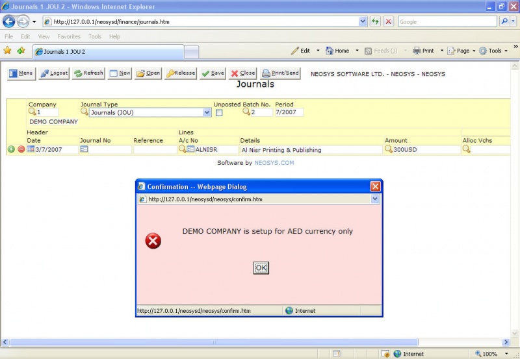This screenshot has height=359, width=520.
Task: Open the 100% zoom level dropdown
Action: pyautogui.click(x=506, y=354)
